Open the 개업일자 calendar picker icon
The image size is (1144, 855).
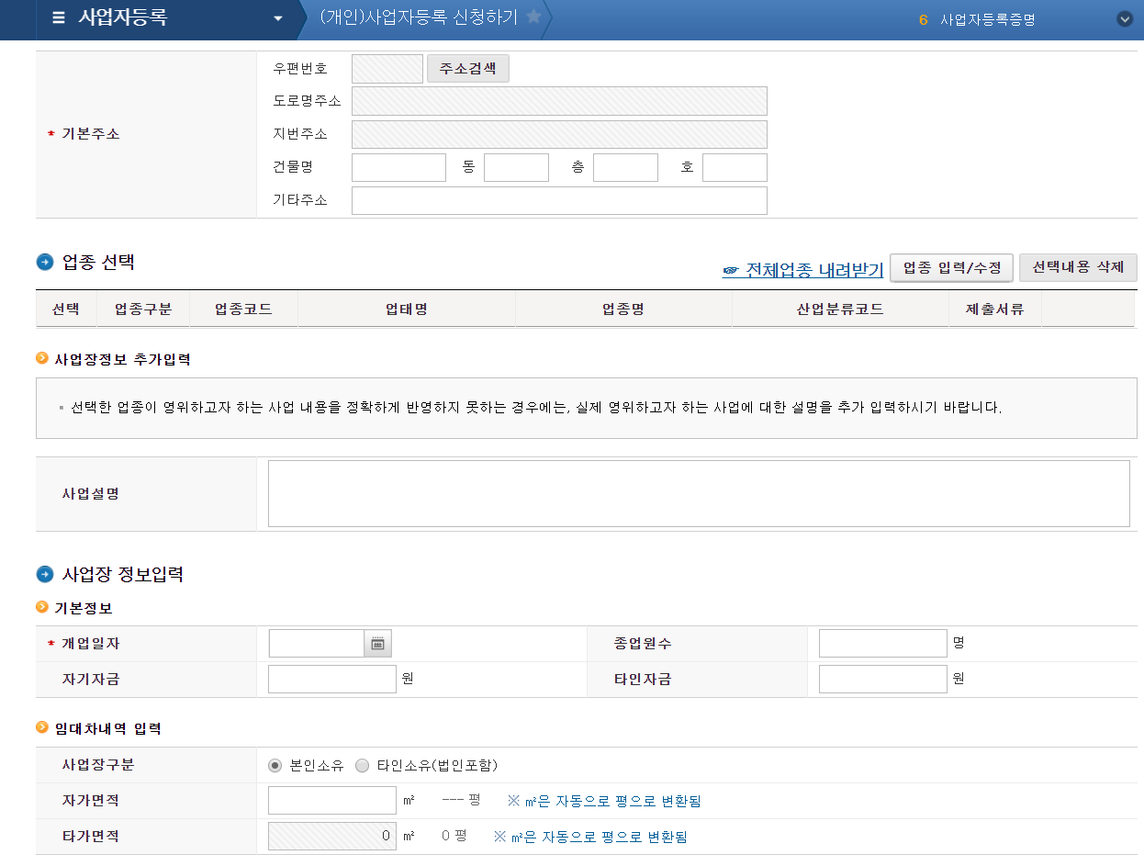(x=378, y=644)
